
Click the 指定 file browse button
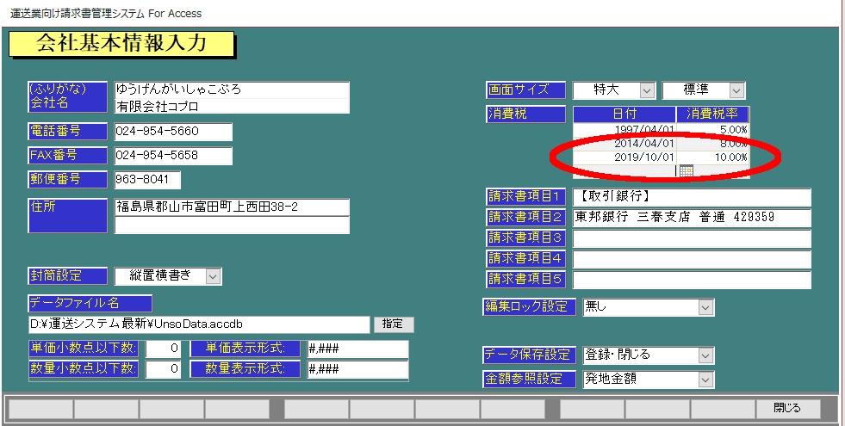click(x=394, y=324)
